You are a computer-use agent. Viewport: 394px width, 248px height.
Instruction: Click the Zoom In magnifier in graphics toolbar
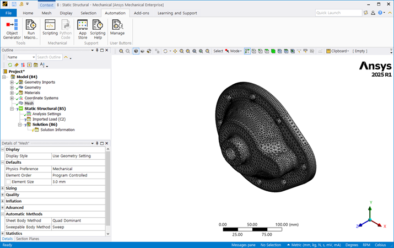[x=121, y=51]
